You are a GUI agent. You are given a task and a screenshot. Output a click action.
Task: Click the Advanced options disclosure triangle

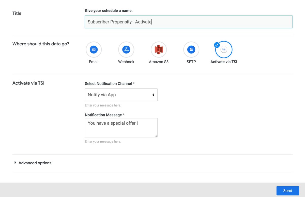pyautogui.click(x=15, y=163)
